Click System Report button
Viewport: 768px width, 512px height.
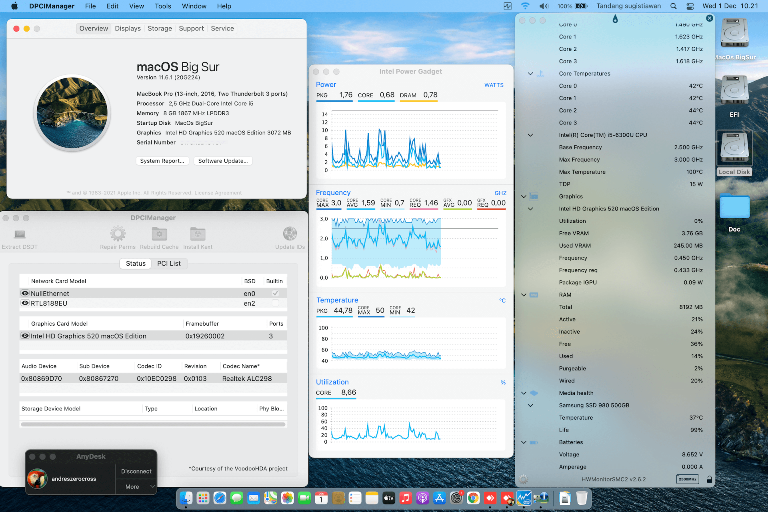click(162, 161)
